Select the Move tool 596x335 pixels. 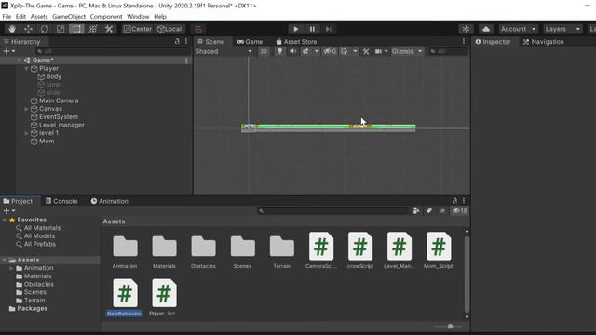[x=28, y=29]
